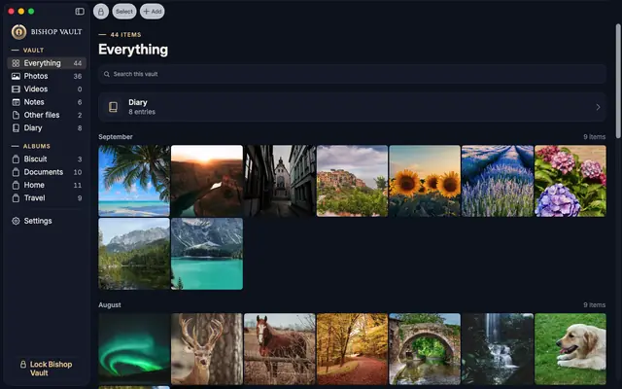The width and height of the screenshot is (622, 389).
Task: Click August's 9 items count
Action: click(594, 304)
